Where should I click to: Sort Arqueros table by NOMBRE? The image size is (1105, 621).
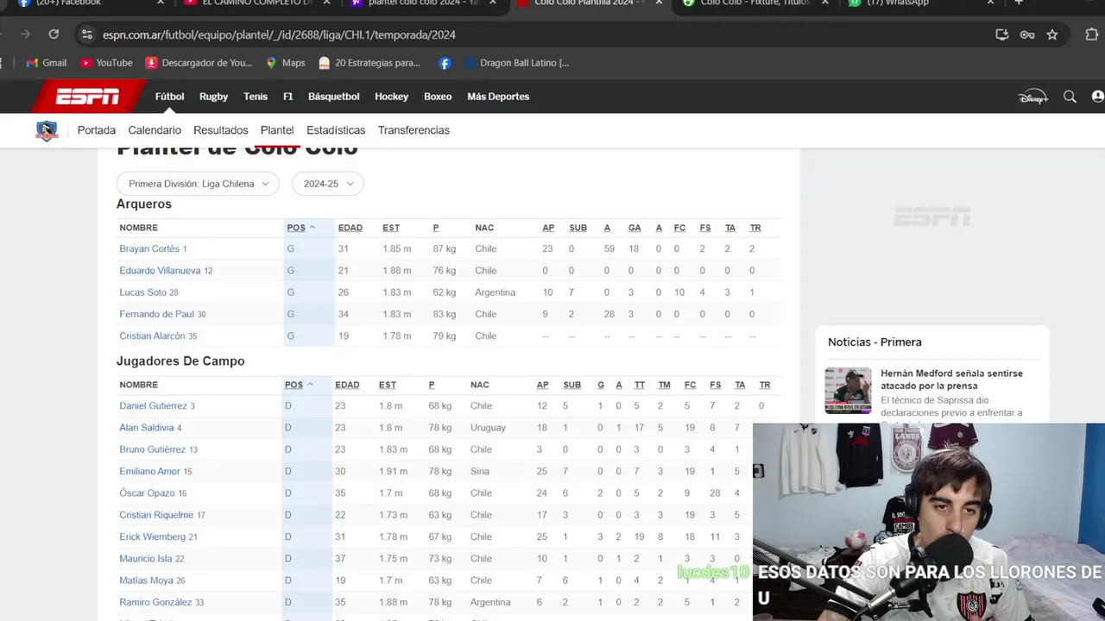click(x=138, y=228)
